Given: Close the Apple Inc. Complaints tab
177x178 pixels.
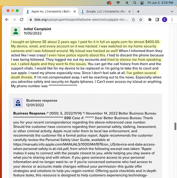Looking at the screenshot, I should (x=75, y=12).
